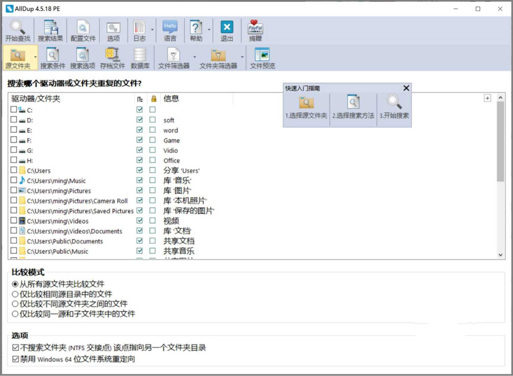Select the C:\Users\ming\Videos row
This screenshot has height=376, width=513.
tap(58, 221)
